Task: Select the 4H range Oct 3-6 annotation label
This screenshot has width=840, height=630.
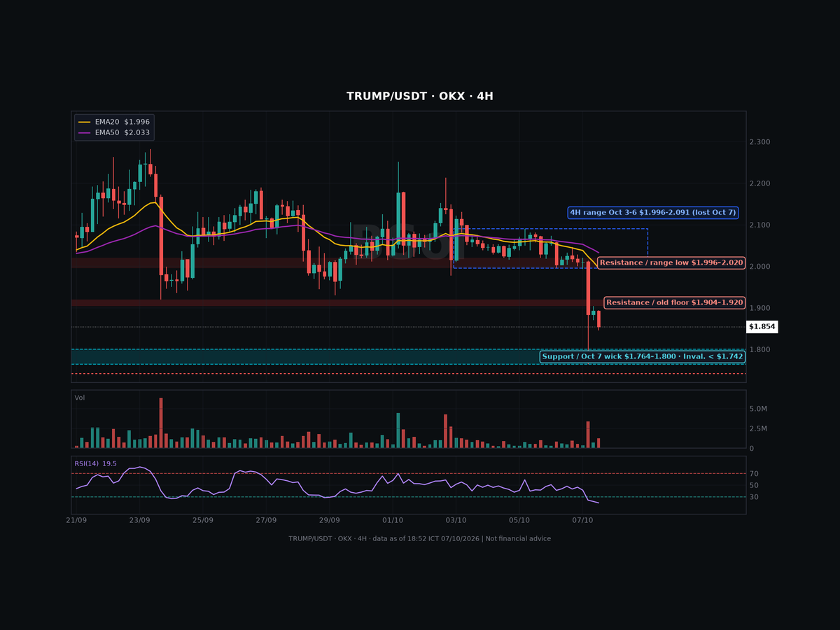Action: click(653, 212)
